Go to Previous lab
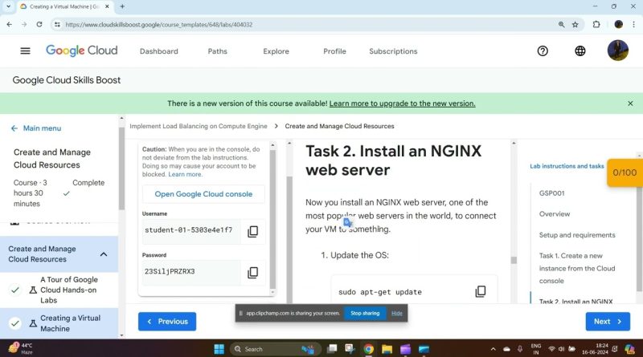The height and width of the screenshot is (357, 643). [167, 322]
